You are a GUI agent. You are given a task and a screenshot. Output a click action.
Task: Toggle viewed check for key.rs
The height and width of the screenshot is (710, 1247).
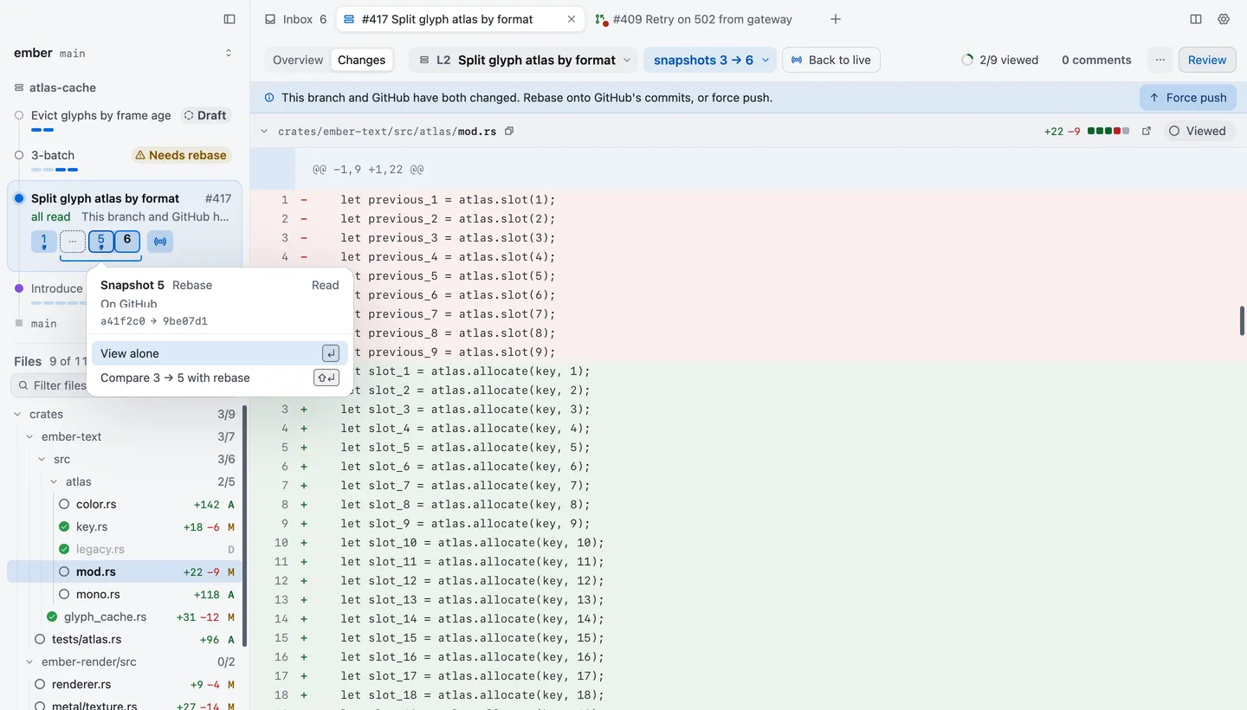coord(64,526)
